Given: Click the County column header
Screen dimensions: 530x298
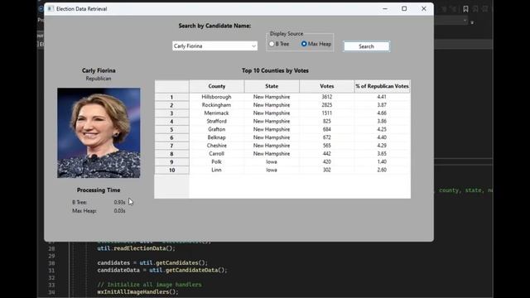Looking at the screenshot, I should [217, 86].
